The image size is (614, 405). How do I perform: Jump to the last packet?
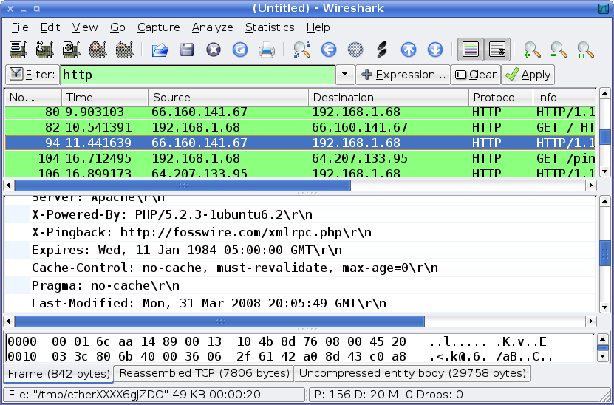[435, 50]
